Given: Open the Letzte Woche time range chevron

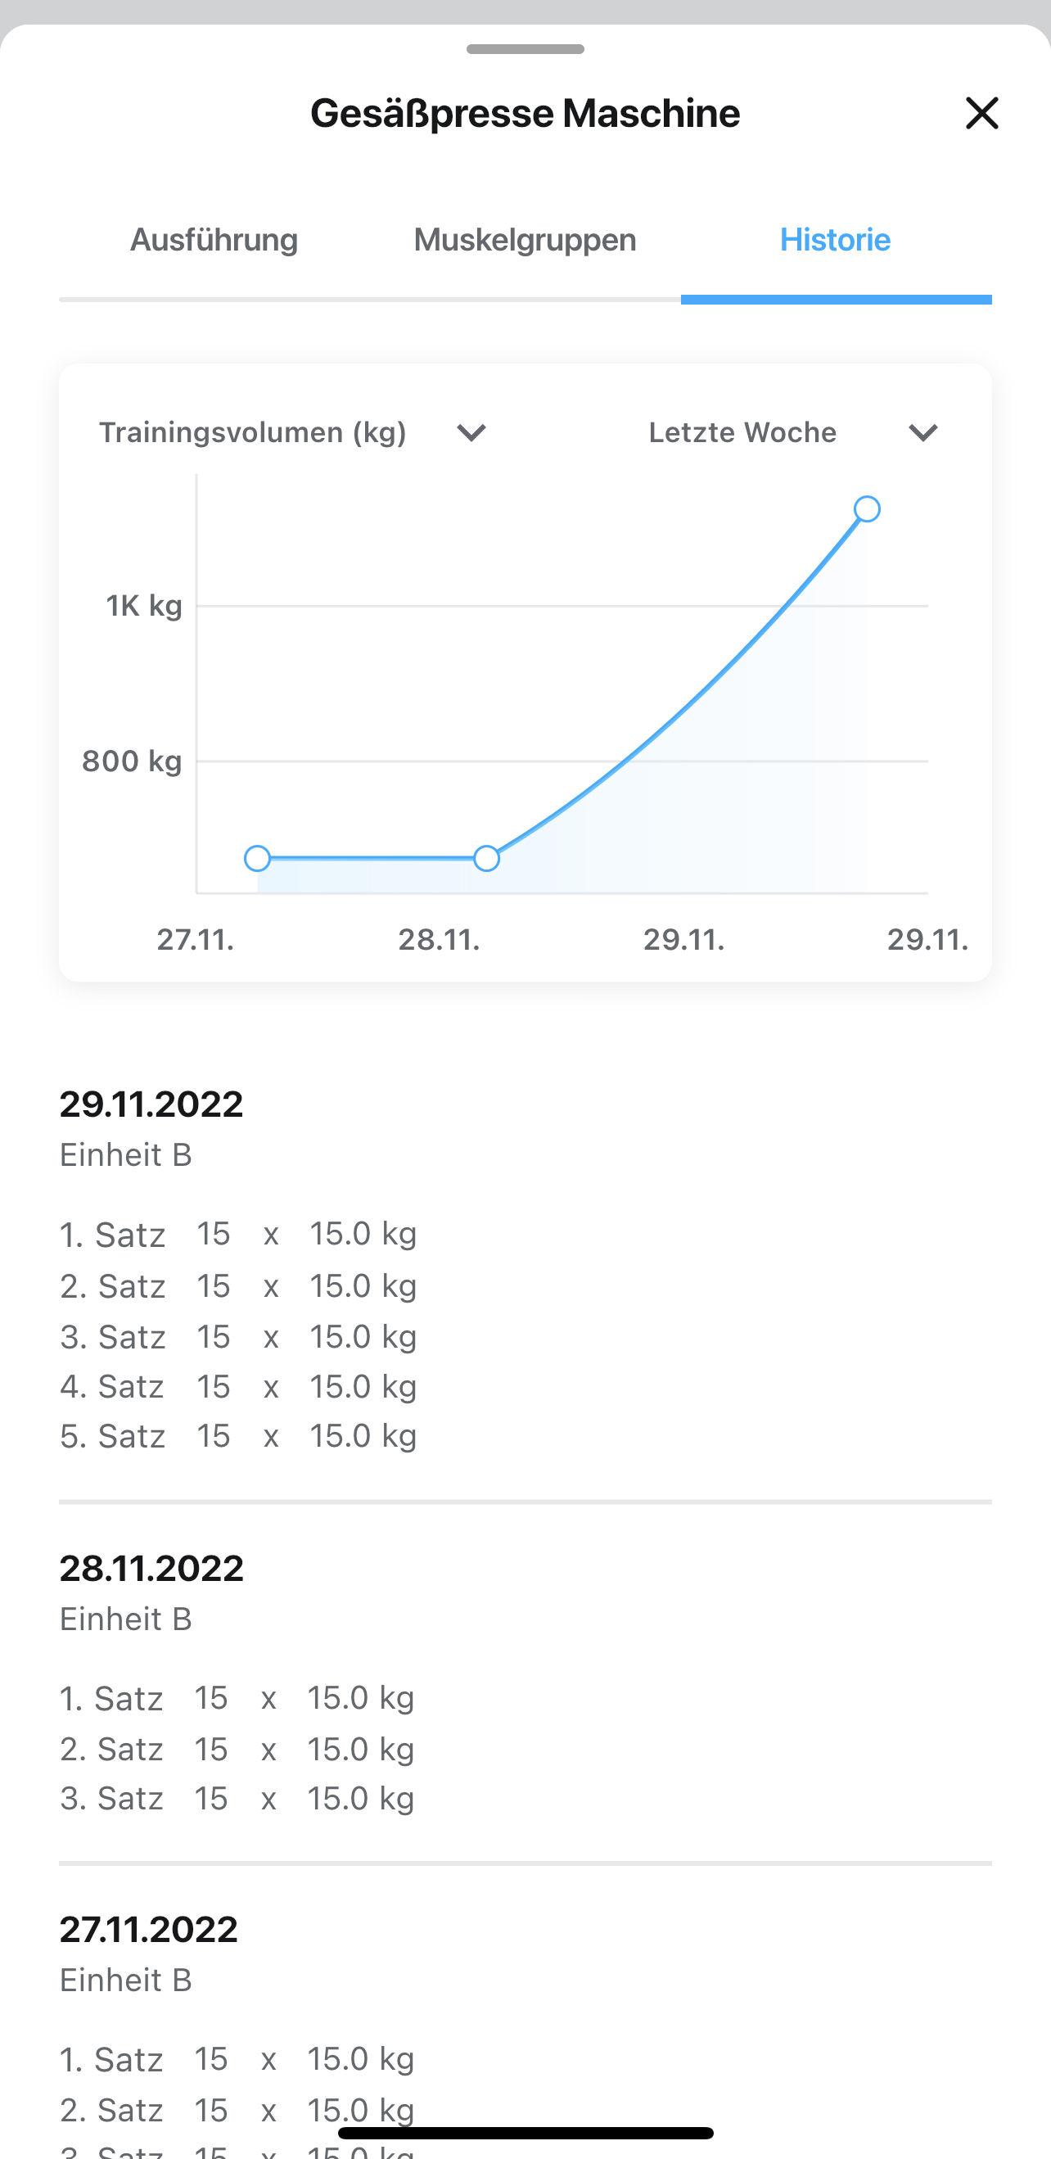Looking at the screenshot, I should point(922,432).
